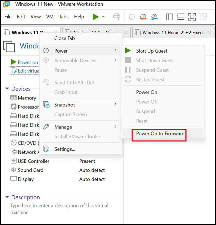This screenshot has height=225, width=216.
Task: Open the Snapshot Manager toolbar icon
Action: tap(154, 17)
